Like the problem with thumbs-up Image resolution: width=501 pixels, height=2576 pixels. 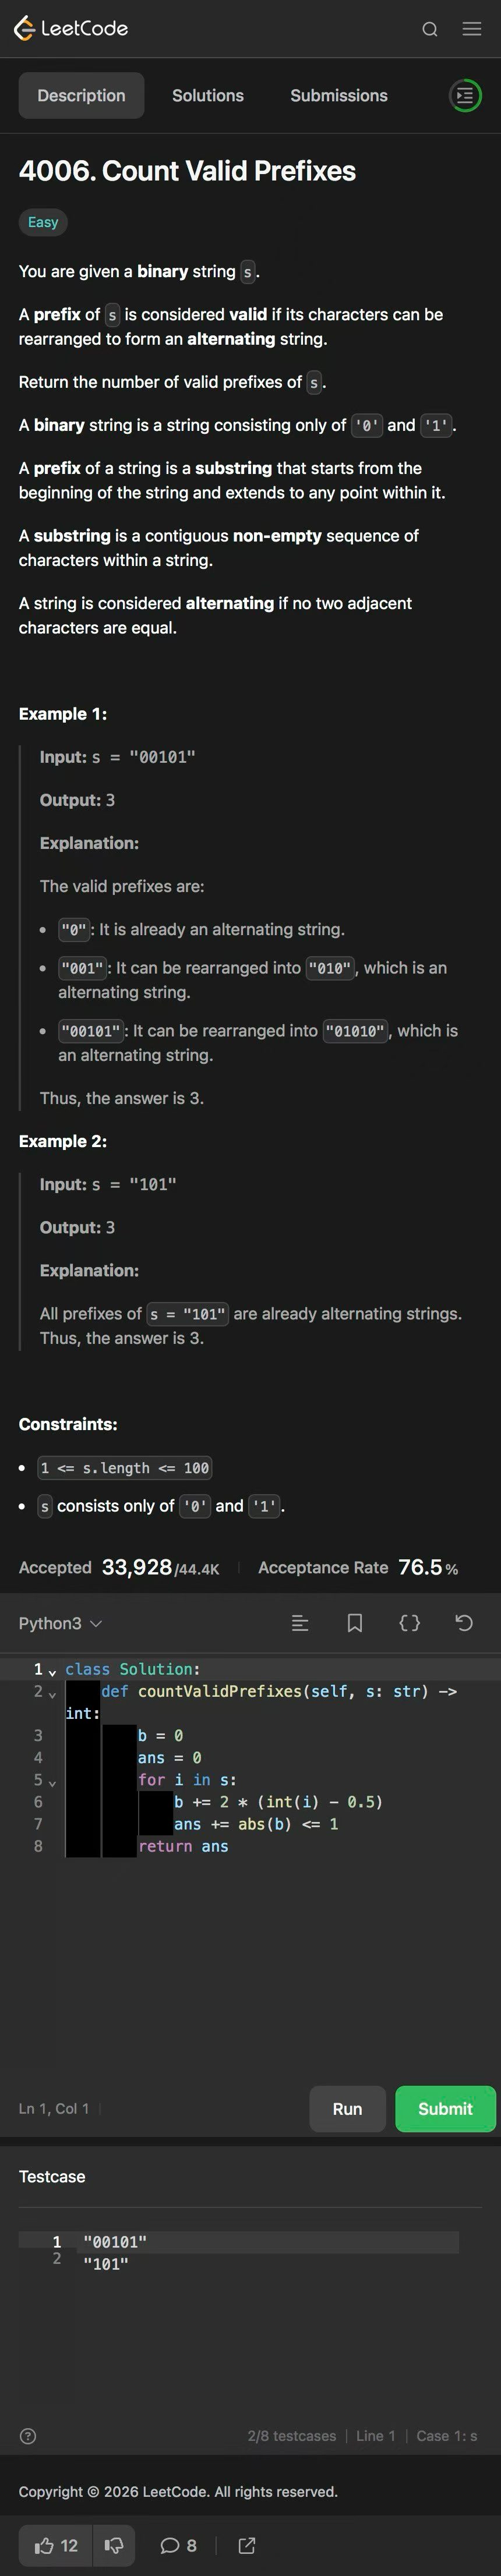click(x=56, y=2545)
